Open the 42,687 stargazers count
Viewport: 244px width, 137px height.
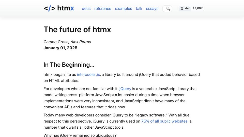point(197,8)
